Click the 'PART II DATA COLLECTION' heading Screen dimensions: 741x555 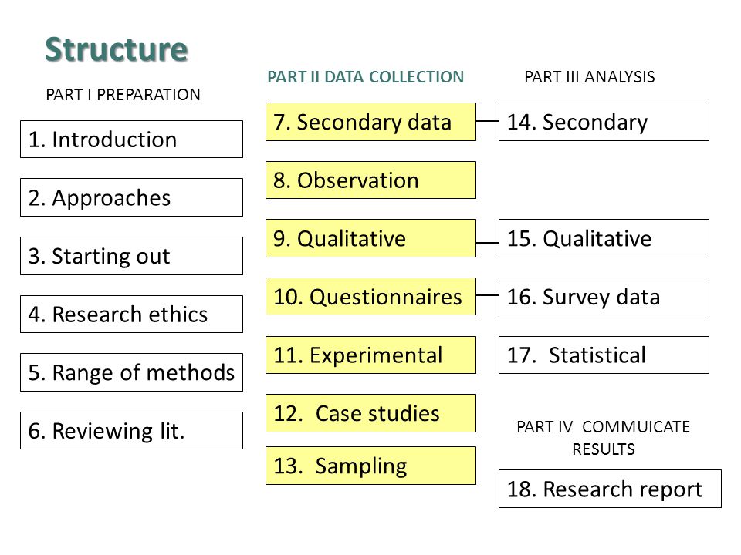(365, 77)
